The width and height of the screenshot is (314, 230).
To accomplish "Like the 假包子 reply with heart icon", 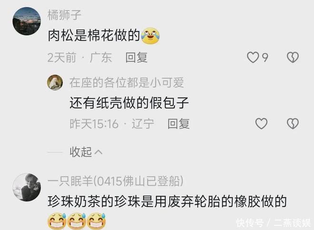I will [261, 123].
